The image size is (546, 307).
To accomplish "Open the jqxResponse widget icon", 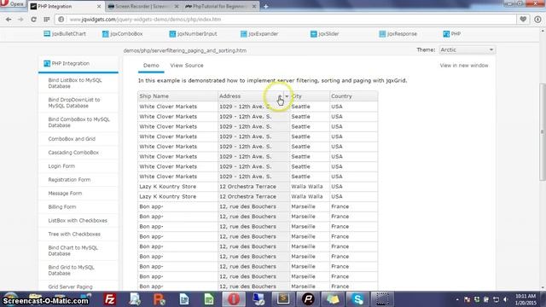I will (x=382, y=34).
